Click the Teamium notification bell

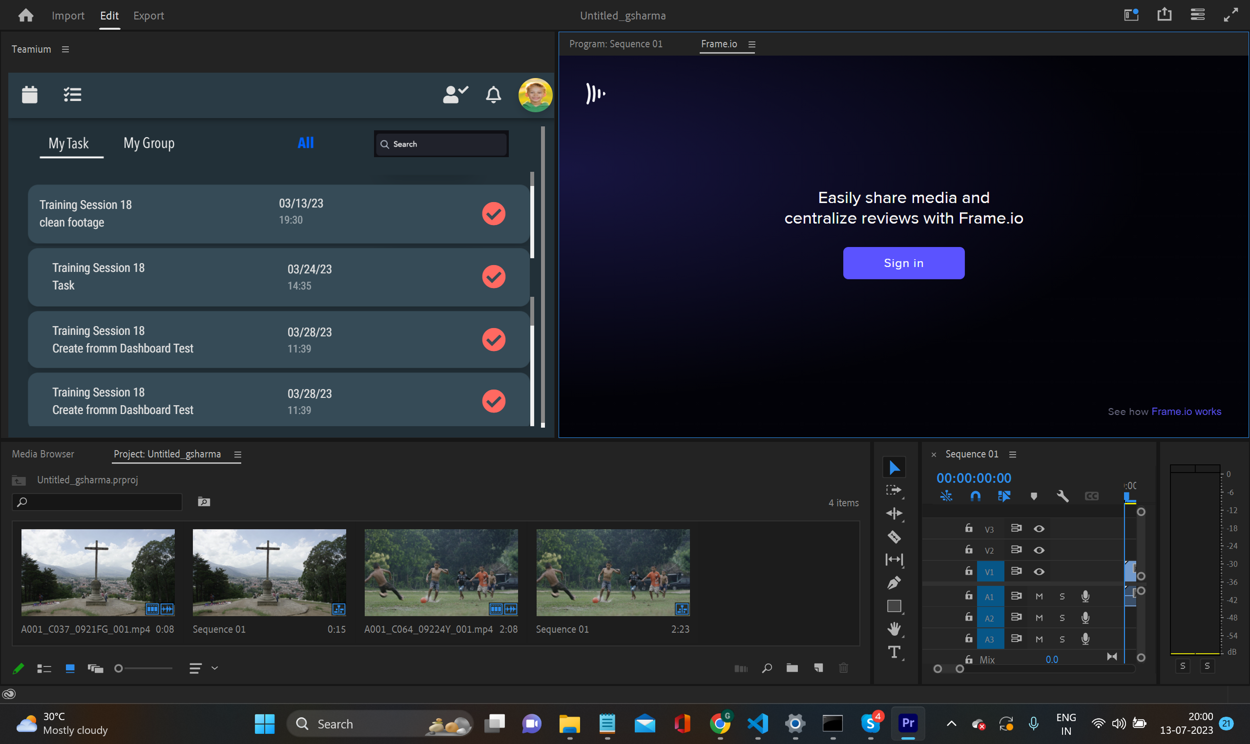click(x=493, y=94)
